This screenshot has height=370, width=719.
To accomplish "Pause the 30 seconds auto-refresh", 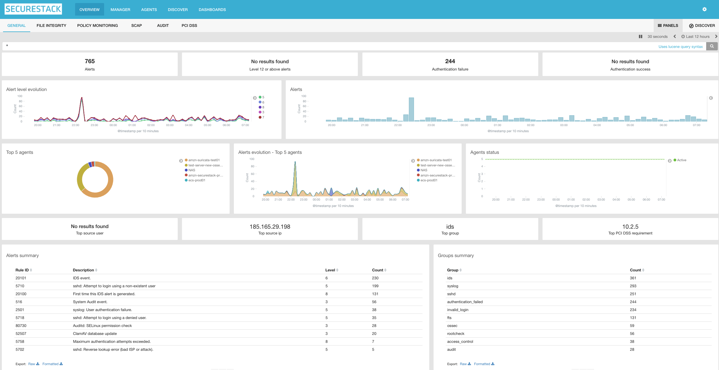I will (x=640, y=37).
